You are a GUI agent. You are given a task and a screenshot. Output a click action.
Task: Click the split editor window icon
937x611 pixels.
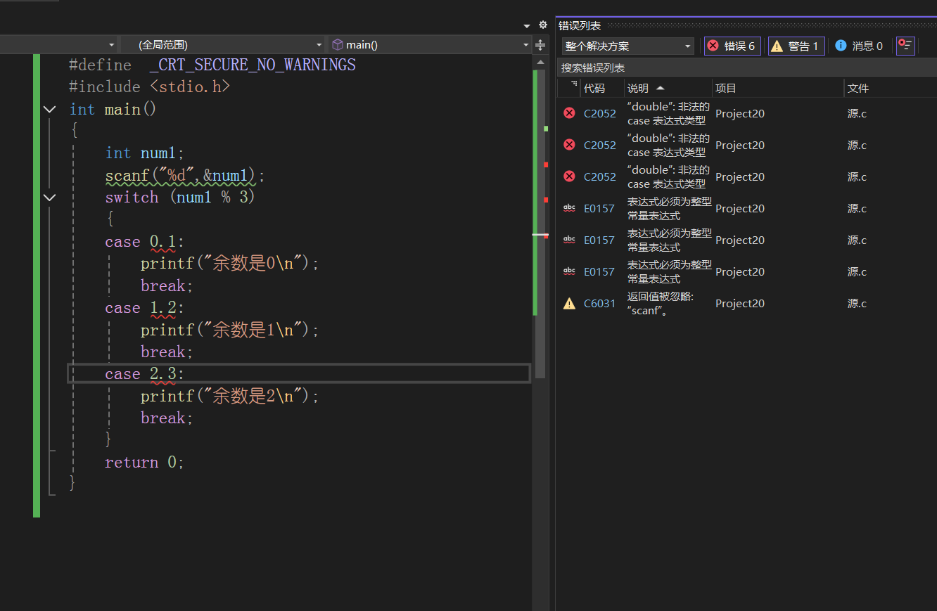pos(540,45)
